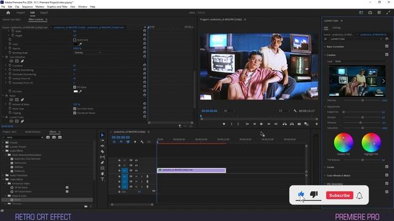The width and height of the screenshot is (394, 221).
Task: Expand the Curves section in Lumetri Color
Action: tap(325, 167)
